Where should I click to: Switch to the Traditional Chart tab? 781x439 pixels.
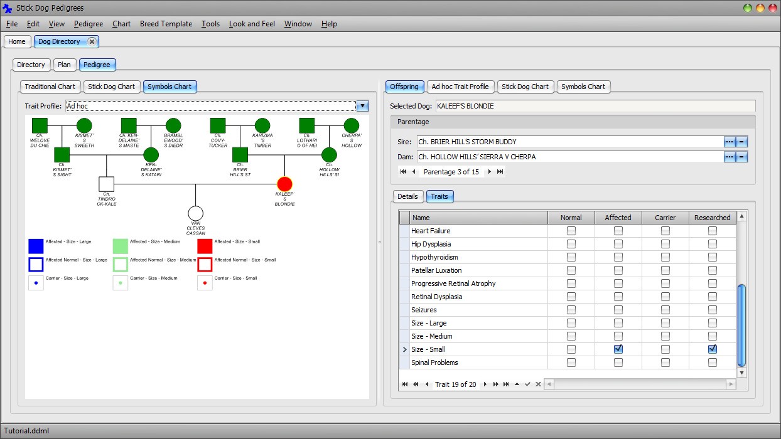(x=50, y=87)
